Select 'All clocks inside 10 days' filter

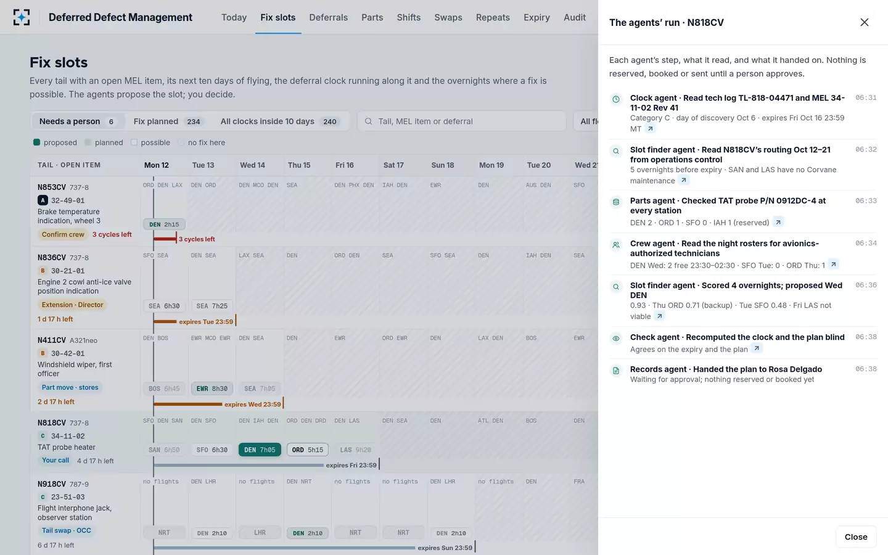(279, 121)
